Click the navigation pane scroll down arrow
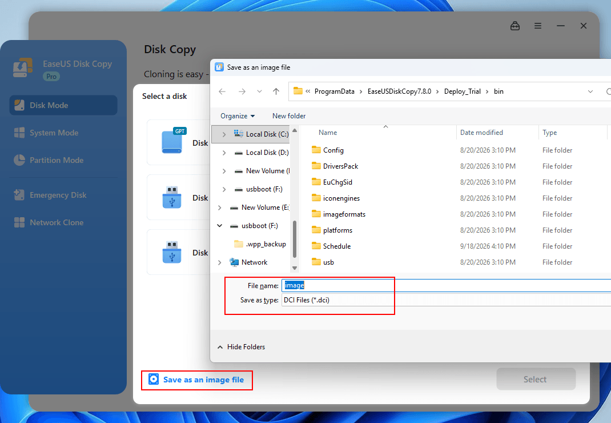The image size is (611, 423). 295,268
